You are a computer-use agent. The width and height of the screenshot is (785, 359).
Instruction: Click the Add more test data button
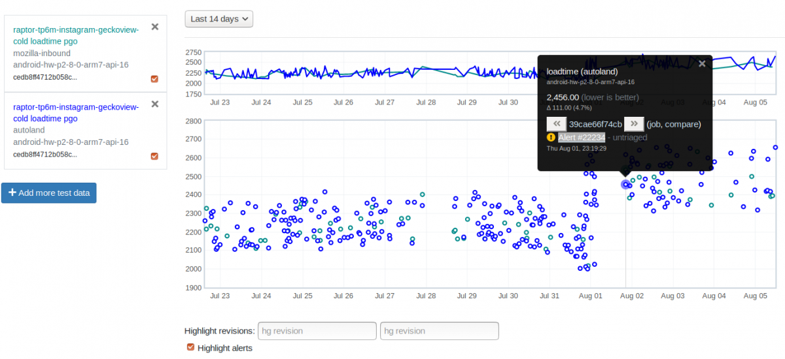(x=49, y=193)
